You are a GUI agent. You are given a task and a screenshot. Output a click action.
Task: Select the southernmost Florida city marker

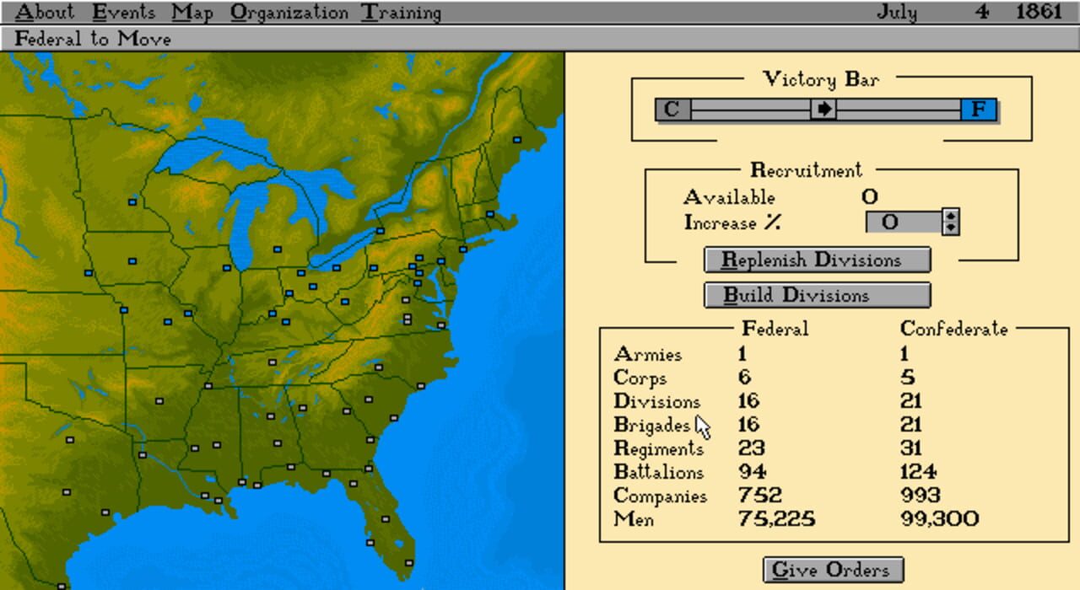click(409, 563)
